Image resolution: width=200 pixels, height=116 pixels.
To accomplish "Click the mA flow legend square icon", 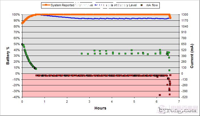I will [x=142, y=5].
